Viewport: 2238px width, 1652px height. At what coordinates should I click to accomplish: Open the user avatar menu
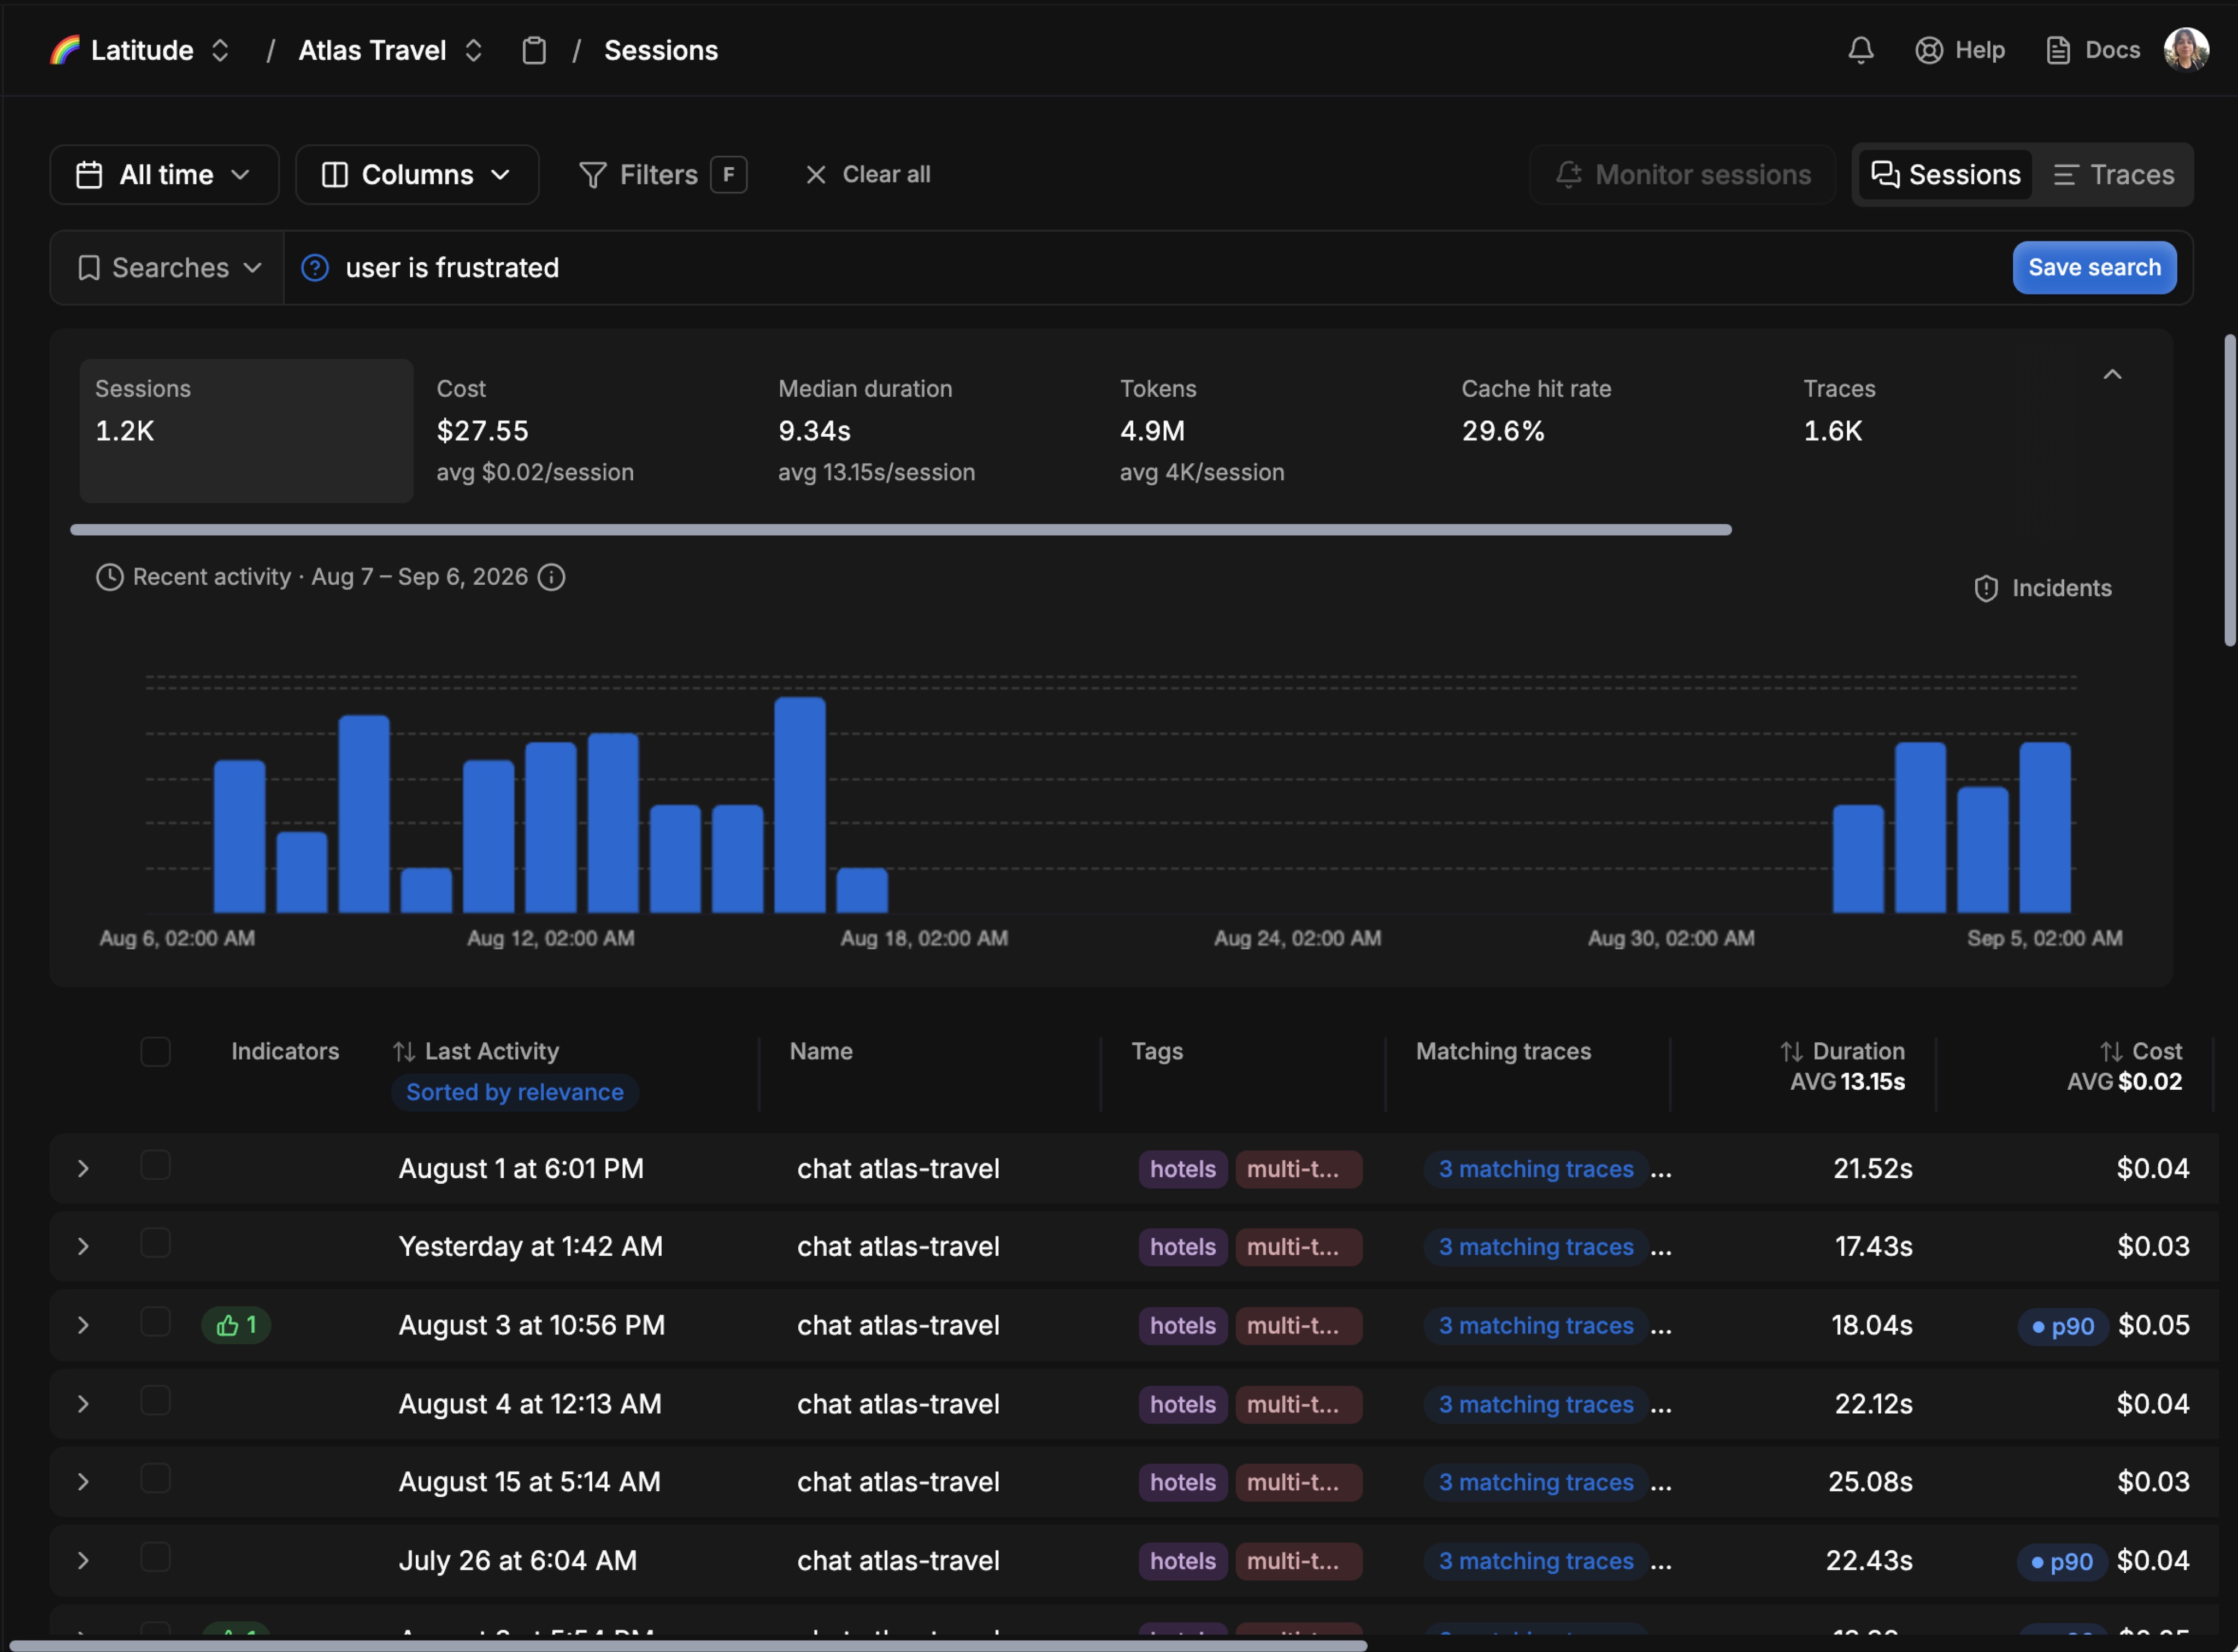point(2186,50)
